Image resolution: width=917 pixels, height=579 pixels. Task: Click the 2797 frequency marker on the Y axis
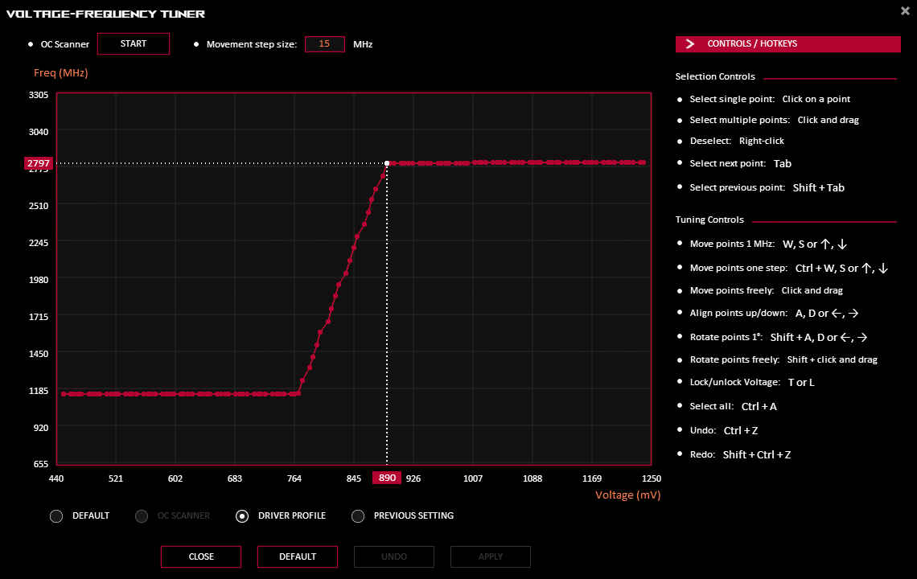coord(39,163)
